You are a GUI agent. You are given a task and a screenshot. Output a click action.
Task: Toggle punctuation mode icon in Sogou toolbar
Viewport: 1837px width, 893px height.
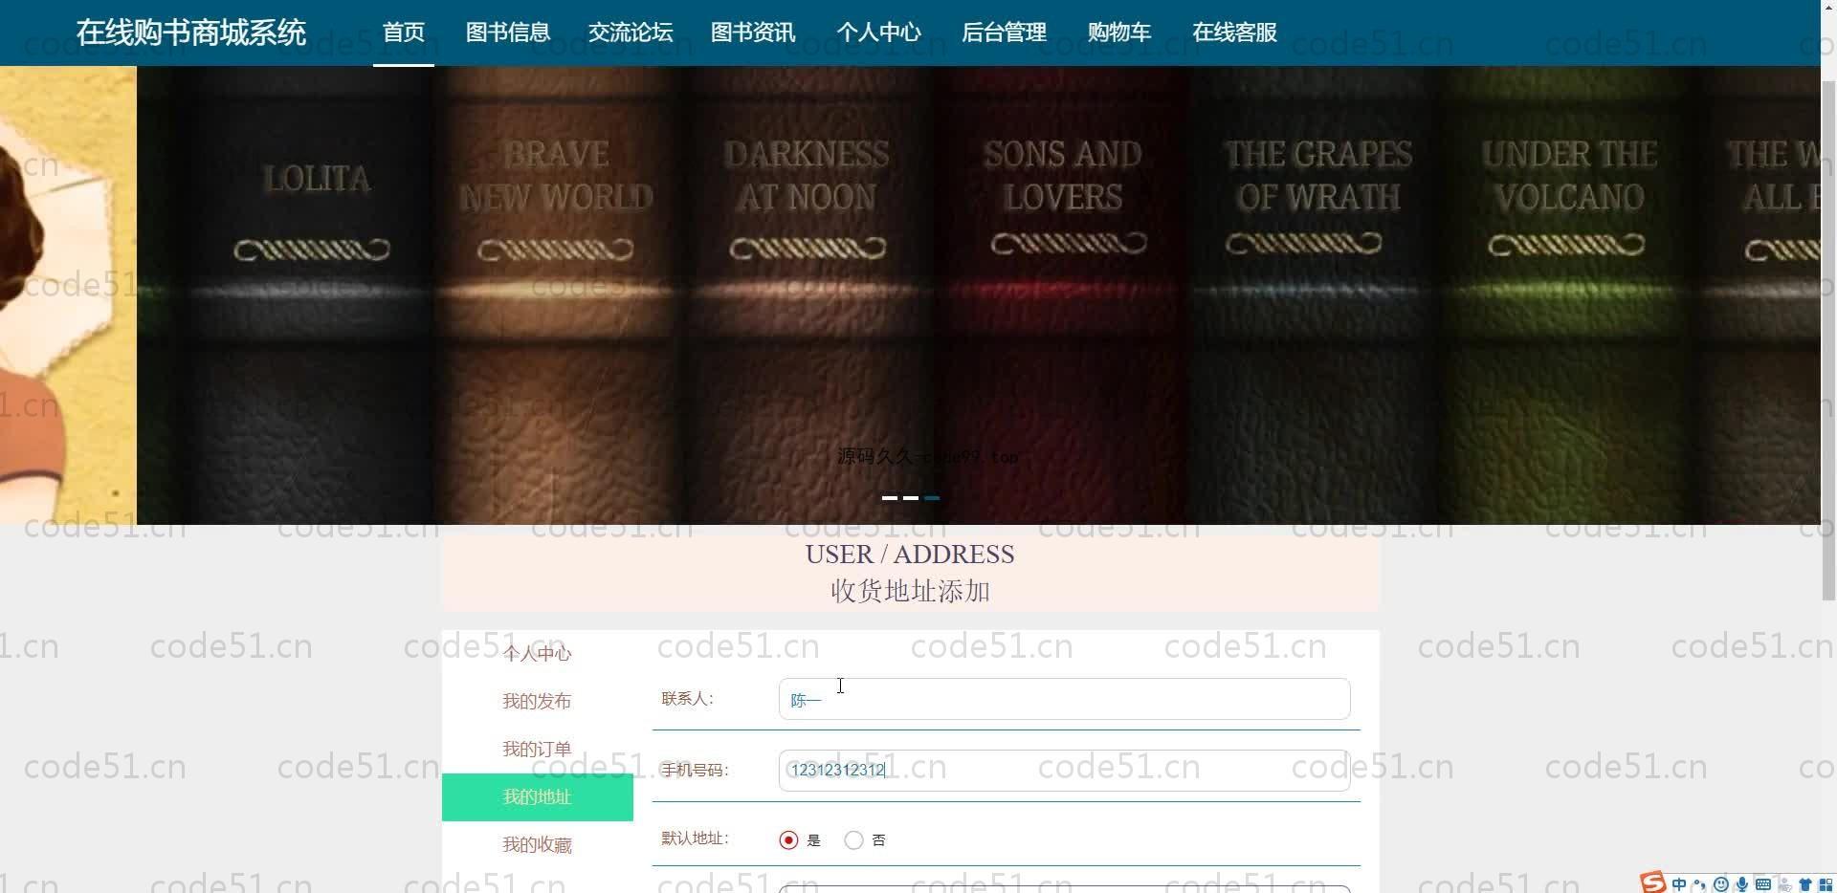(x=1700, y=884)
